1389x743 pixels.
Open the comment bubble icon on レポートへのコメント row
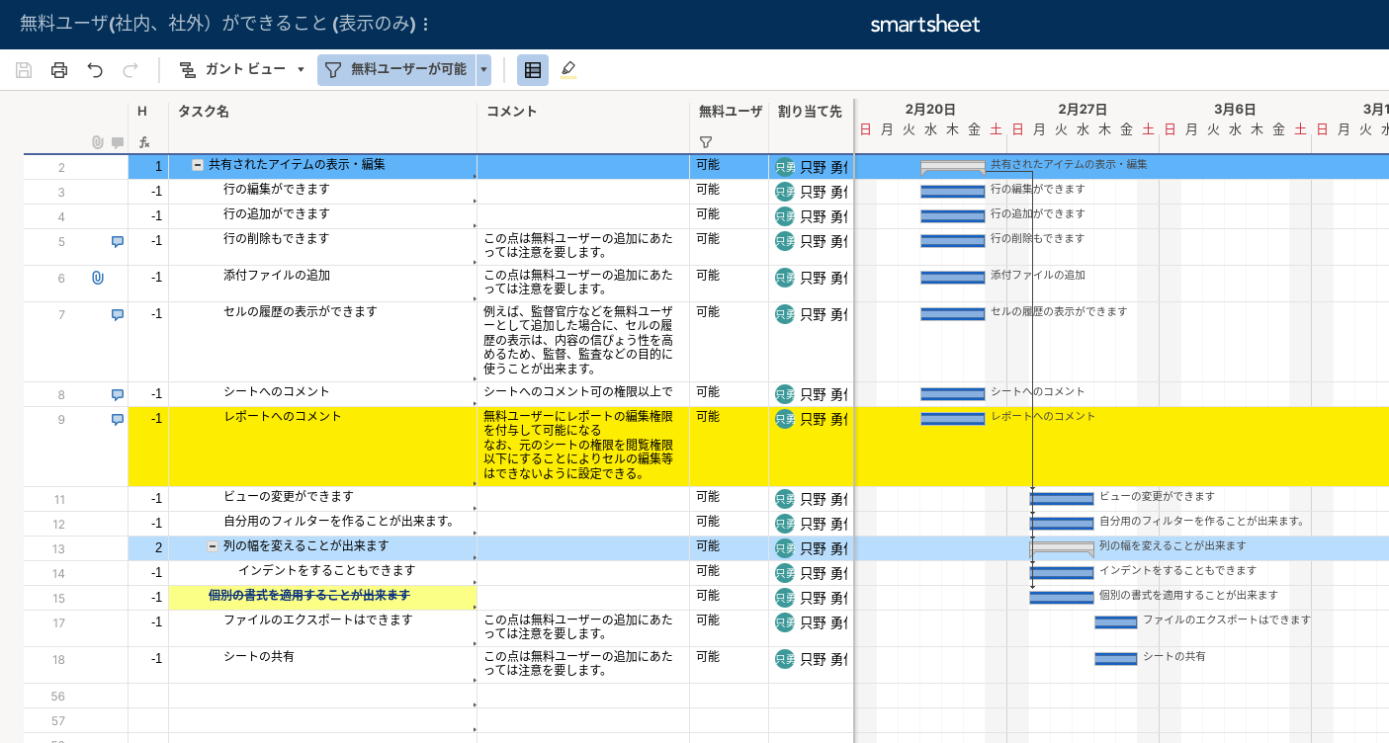[x=117, y=419]
